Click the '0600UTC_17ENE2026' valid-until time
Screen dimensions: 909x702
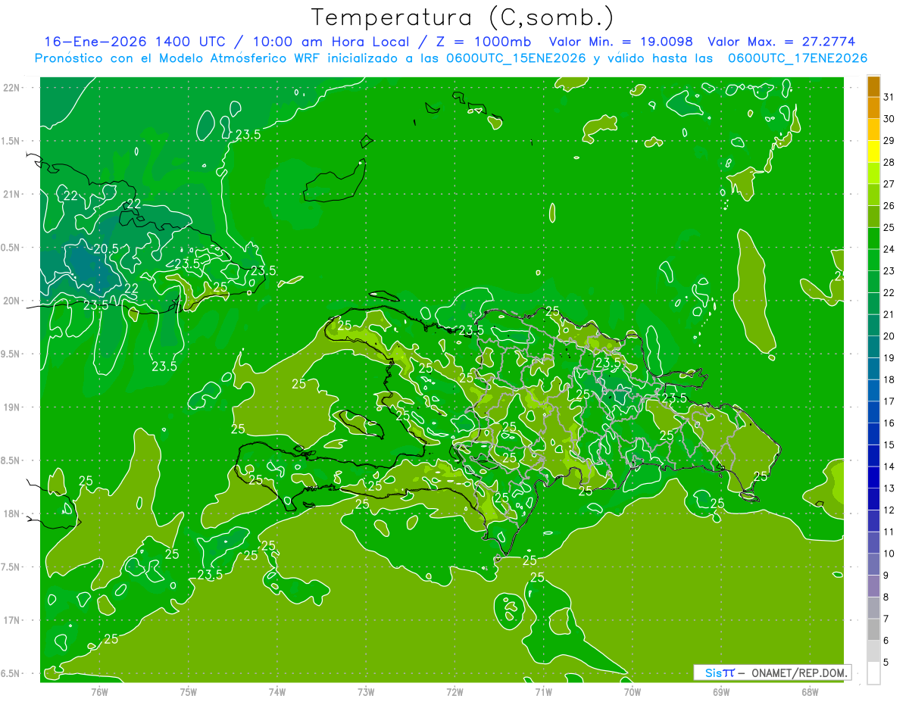click(797, 58)
